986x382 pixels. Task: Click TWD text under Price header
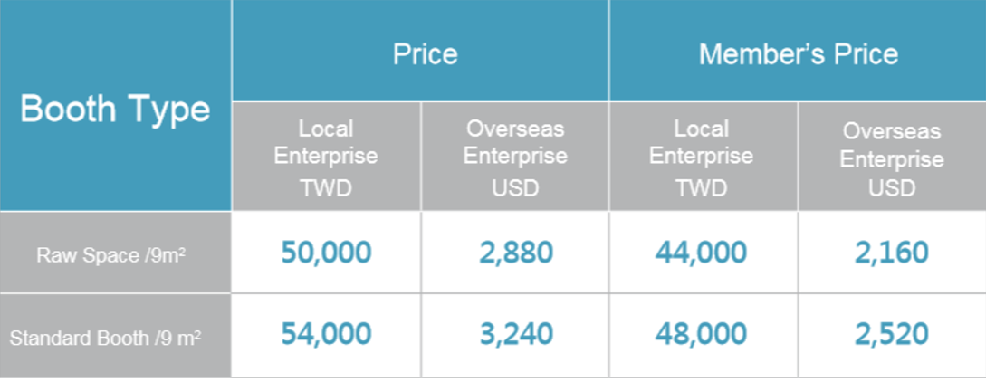click(326, 188)
